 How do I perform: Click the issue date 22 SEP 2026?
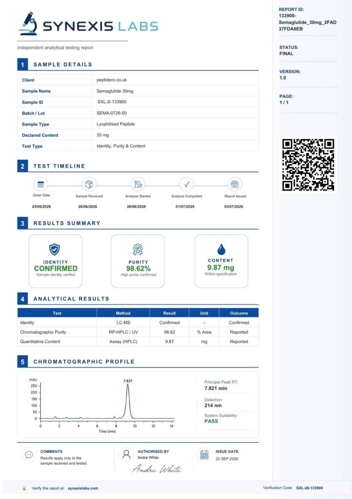227,459
